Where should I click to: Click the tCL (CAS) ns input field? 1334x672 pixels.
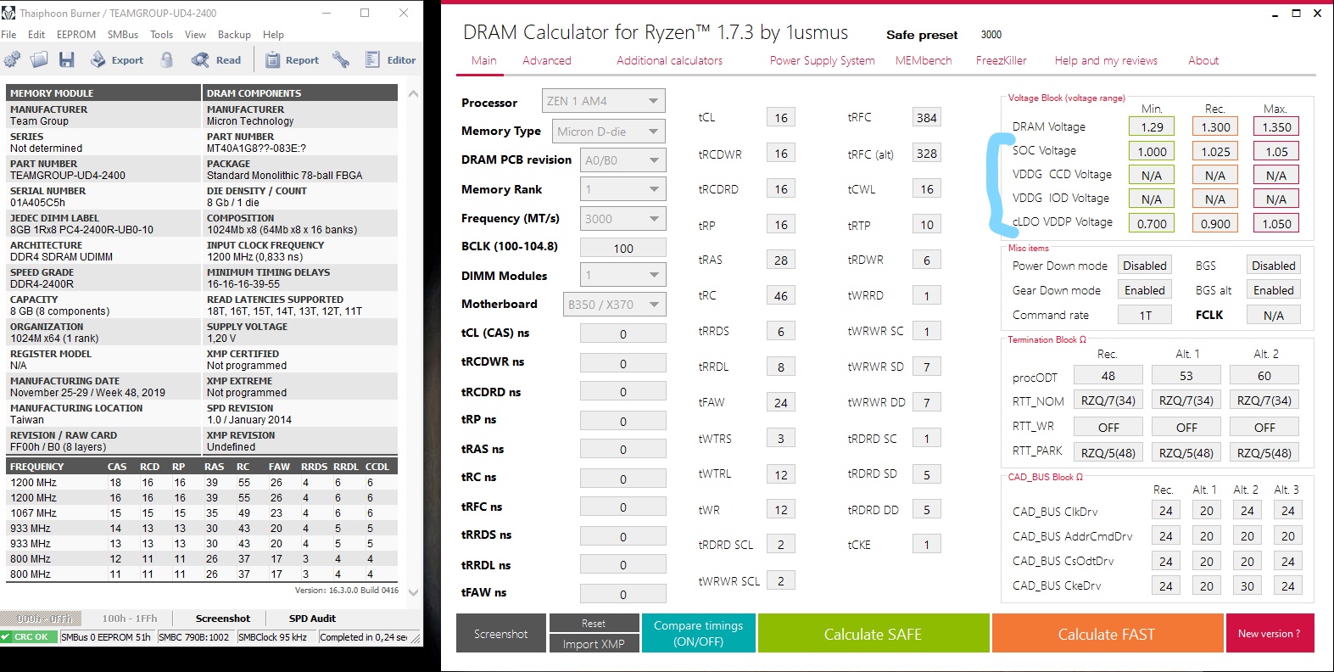pyautogui.click(x=622, y=333)
